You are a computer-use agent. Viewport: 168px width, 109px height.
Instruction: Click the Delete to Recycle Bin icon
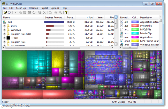pyautogui.click(x=40, y=13)
